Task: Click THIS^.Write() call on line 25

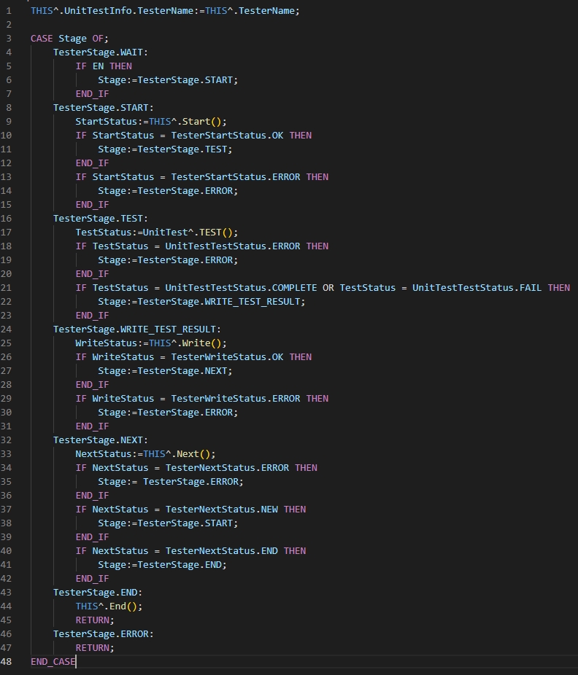Action: [x=185, y=343]
